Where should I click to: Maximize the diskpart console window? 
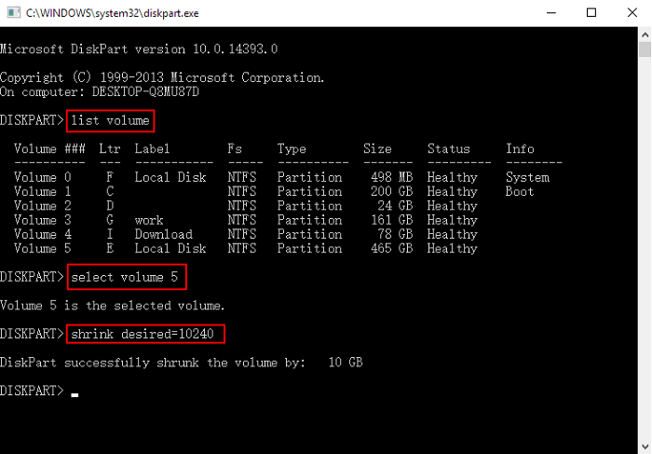tap(591, 14)
